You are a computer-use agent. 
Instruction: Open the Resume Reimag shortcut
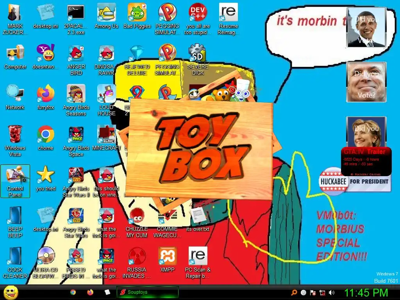pos(228,19)
